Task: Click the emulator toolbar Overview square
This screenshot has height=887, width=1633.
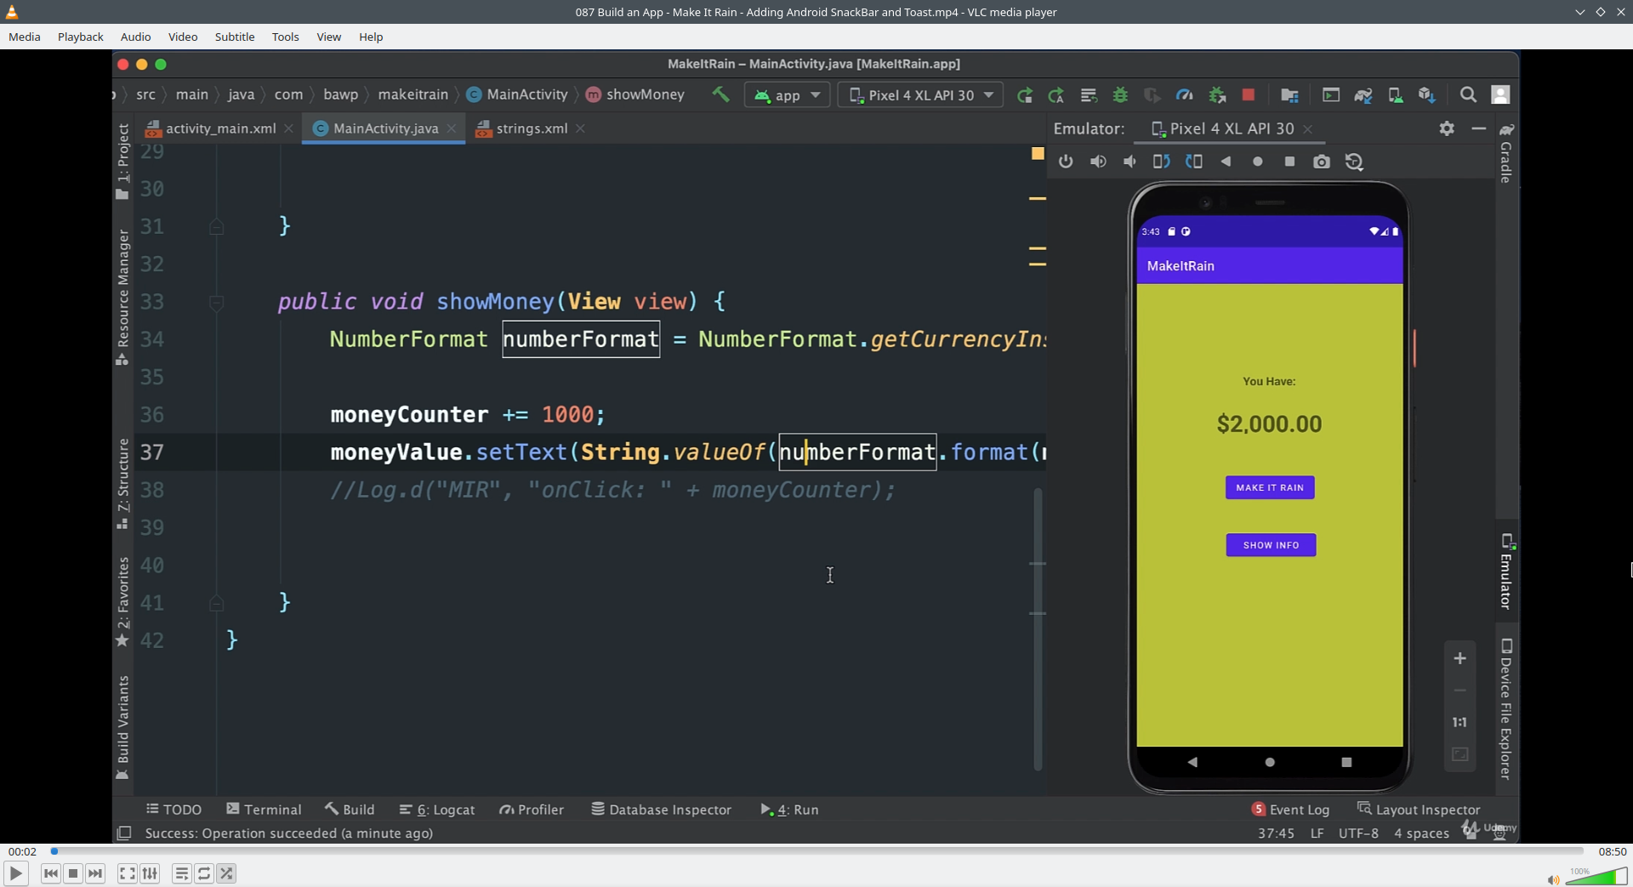Action: coord(1289,162)
